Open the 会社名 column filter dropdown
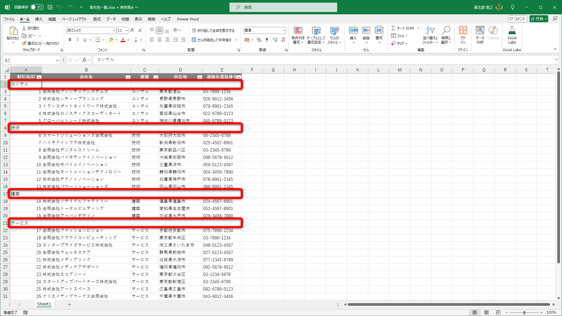Screen dimensions: 562x316 click(x=128, y=77)
